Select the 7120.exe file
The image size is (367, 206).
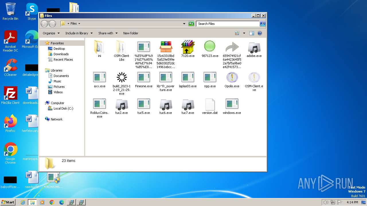[x=188, y=49]
